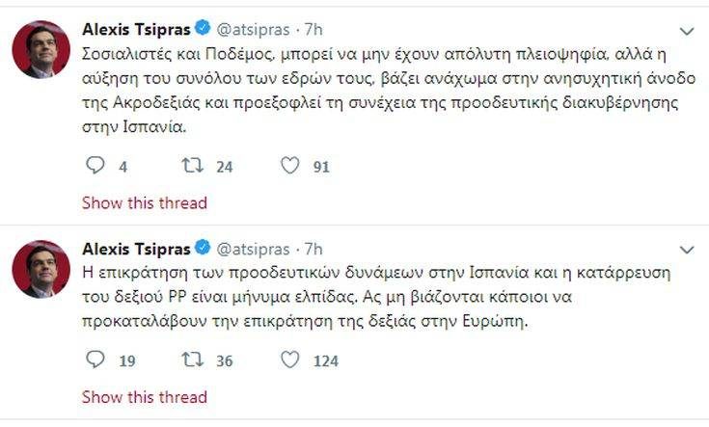Expand the second tweet's dropdown arrow menu
This screenshot has width=709, height=427.
click(686, 250)
